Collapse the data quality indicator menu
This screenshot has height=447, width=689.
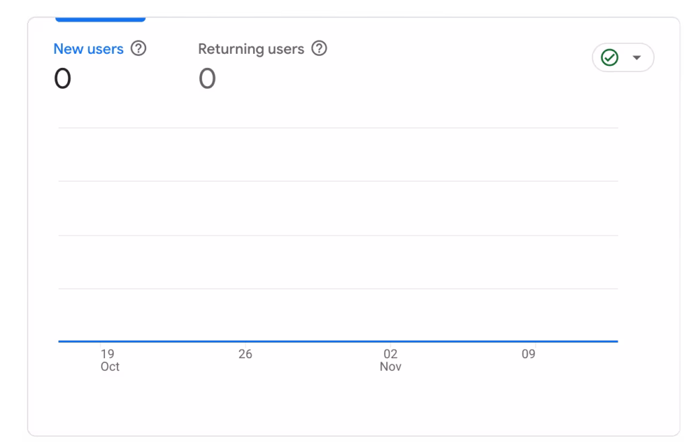pos(635,57)
